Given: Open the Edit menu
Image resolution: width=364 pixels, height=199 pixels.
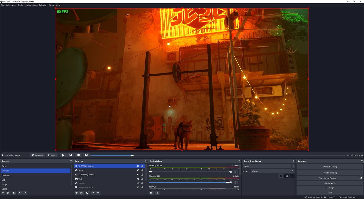Looking at the screenshot, I should [x=8, y=5].
